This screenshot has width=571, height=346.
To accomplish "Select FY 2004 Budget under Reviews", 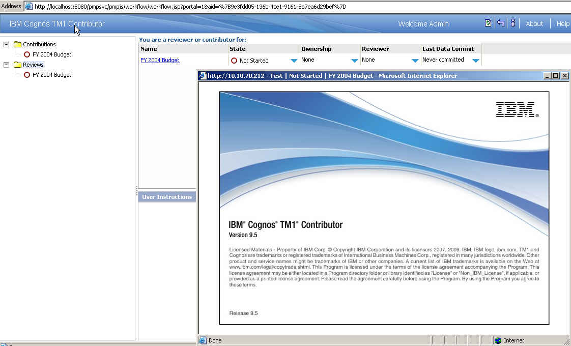I will coord(52,75).
